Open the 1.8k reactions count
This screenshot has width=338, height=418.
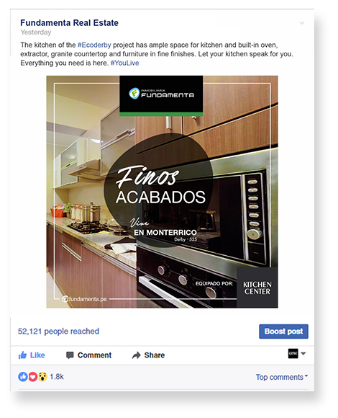click(57, 377)
